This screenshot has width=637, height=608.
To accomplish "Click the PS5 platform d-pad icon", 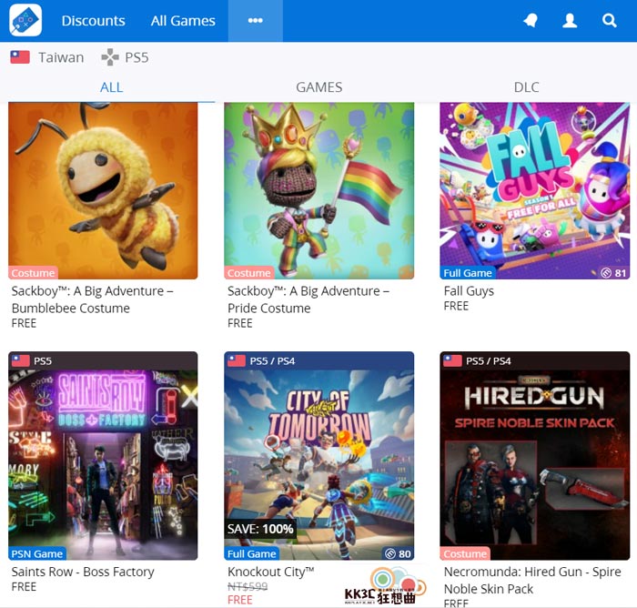I will tap(110, 57).
